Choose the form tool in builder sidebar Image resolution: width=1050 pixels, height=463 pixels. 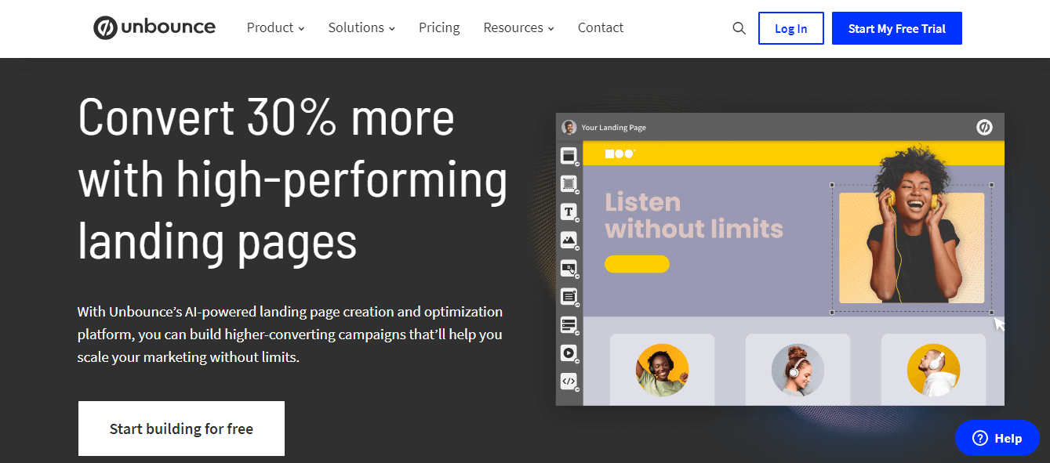pos(569,297)
